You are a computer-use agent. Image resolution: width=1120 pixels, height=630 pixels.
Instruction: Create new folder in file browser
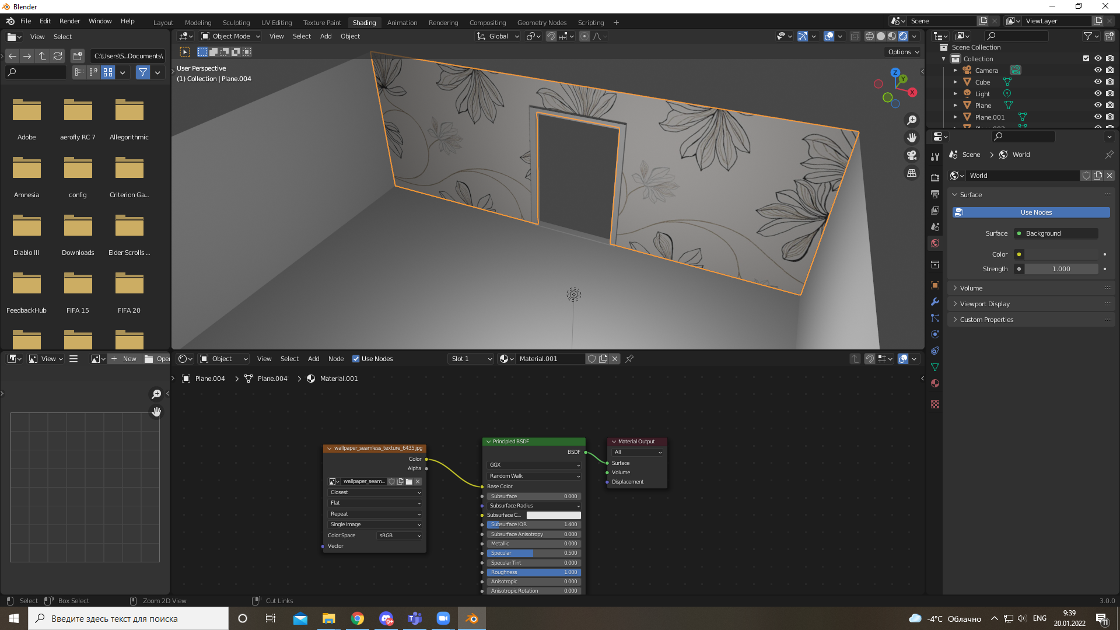pyautogui.click(x=78, y=56)
